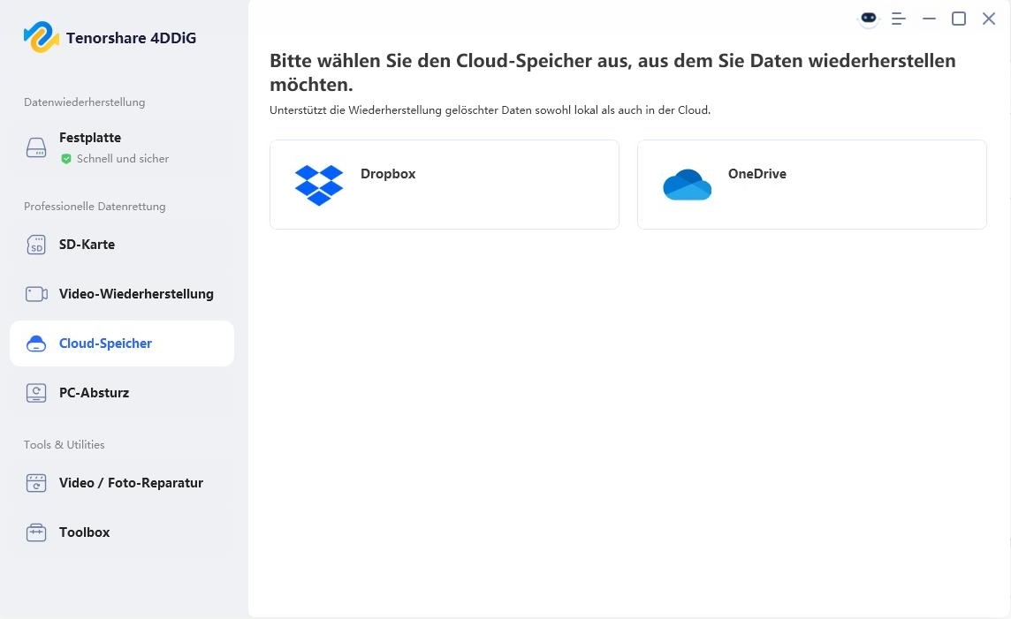Click the OneDrive cloud logo
Screen dimensions: 1011x619
(688, 185)
